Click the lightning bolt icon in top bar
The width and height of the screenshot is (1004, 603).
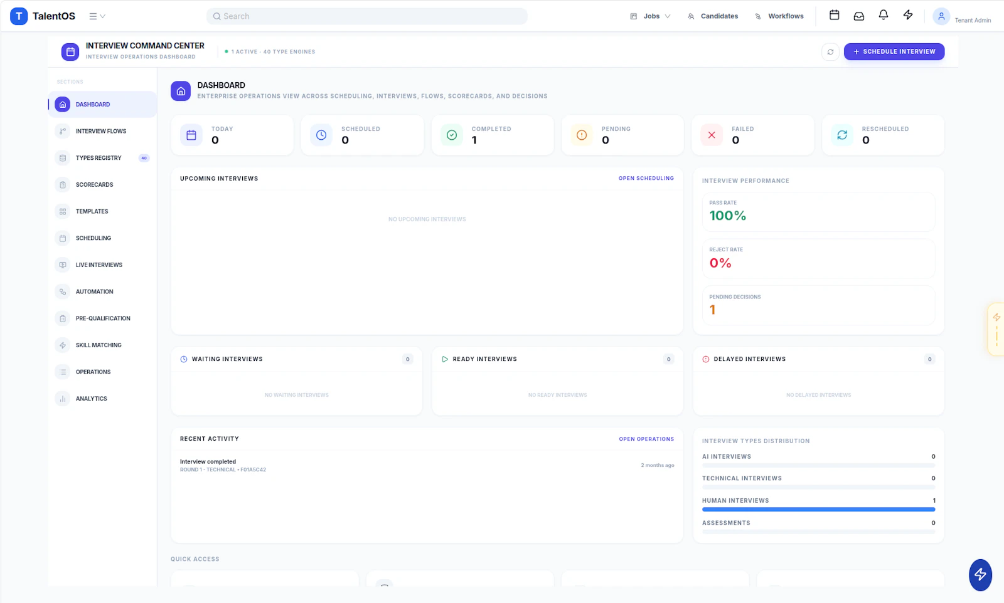tap(908, 15)
